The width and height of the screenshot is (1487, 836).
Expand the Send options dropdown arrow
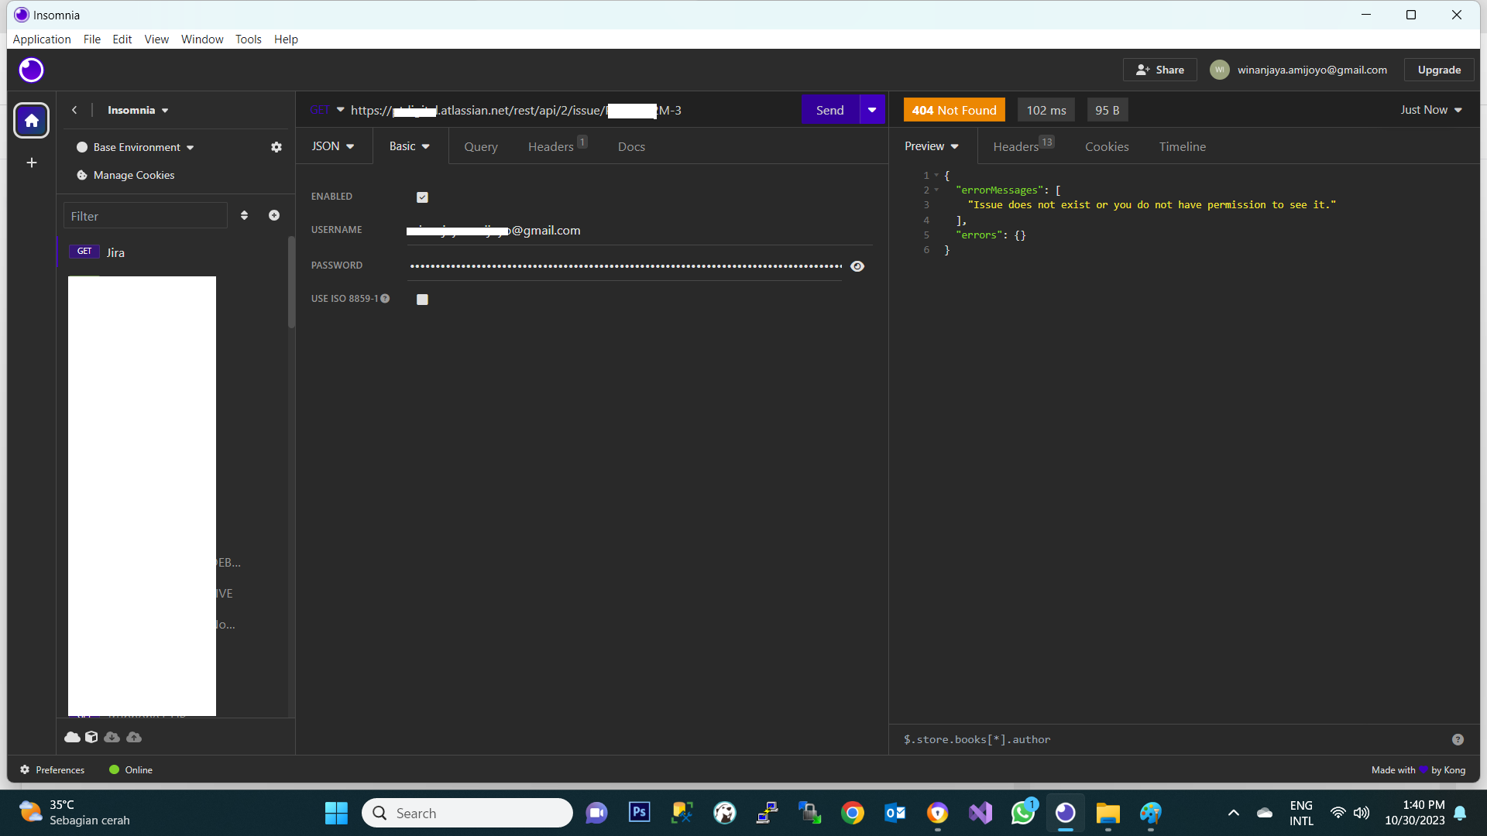(x=872, y=110)
